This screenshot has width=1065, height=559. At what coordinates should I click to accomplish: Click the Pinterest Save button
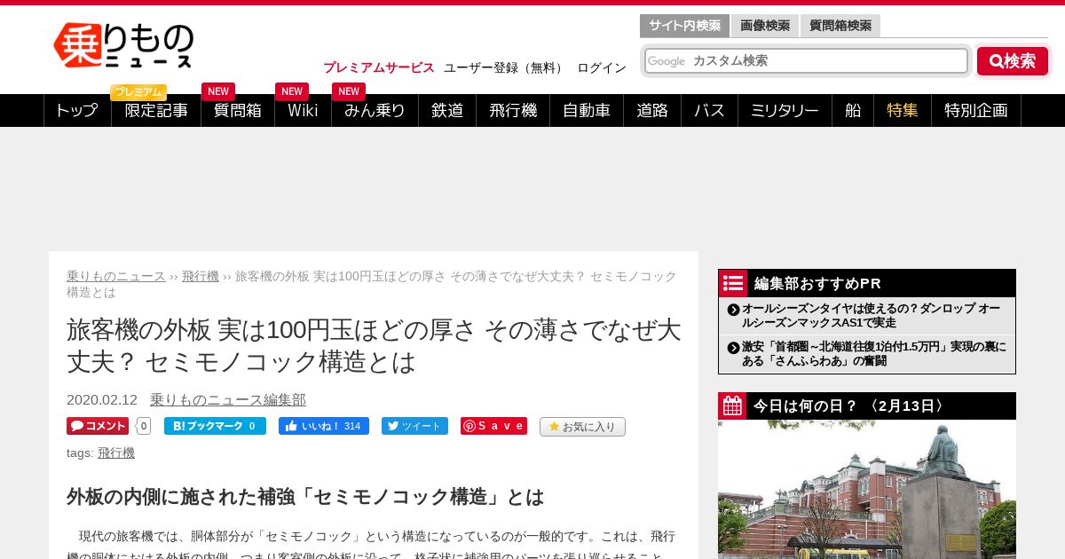pos(493,426)
